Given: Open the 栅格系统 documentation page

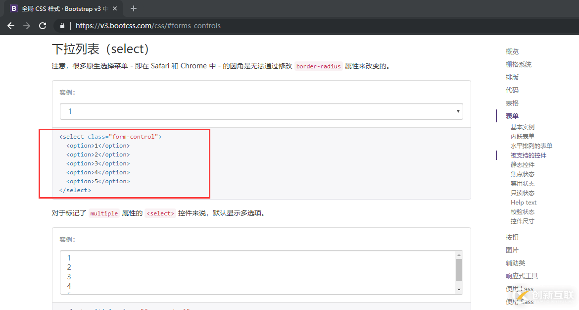Looking at the screenshot, I should [518, 64].
